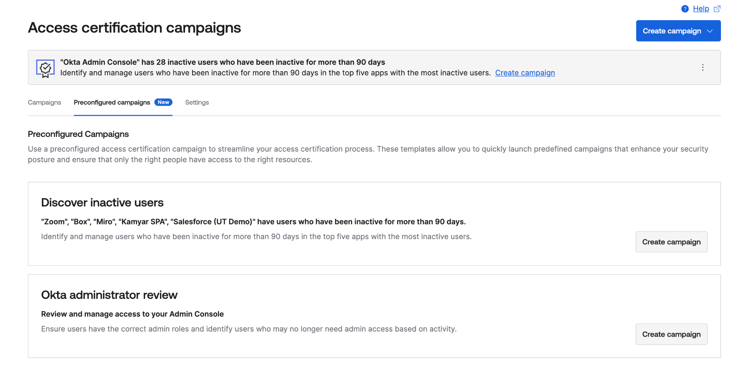Follow the Create campaign link in banner
The image size is (735, 371).
(525, 73)
